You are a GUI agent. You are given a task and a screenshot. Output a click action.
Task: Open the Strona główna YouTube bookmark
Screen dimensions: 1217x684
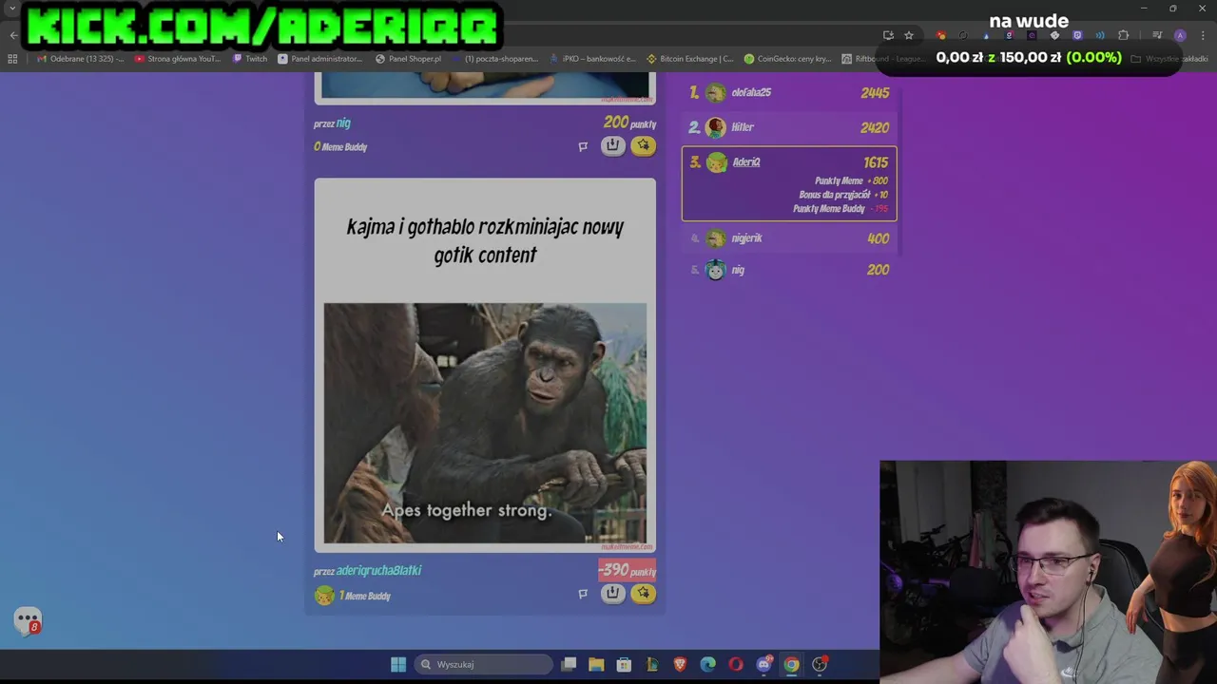coord(178,59)
